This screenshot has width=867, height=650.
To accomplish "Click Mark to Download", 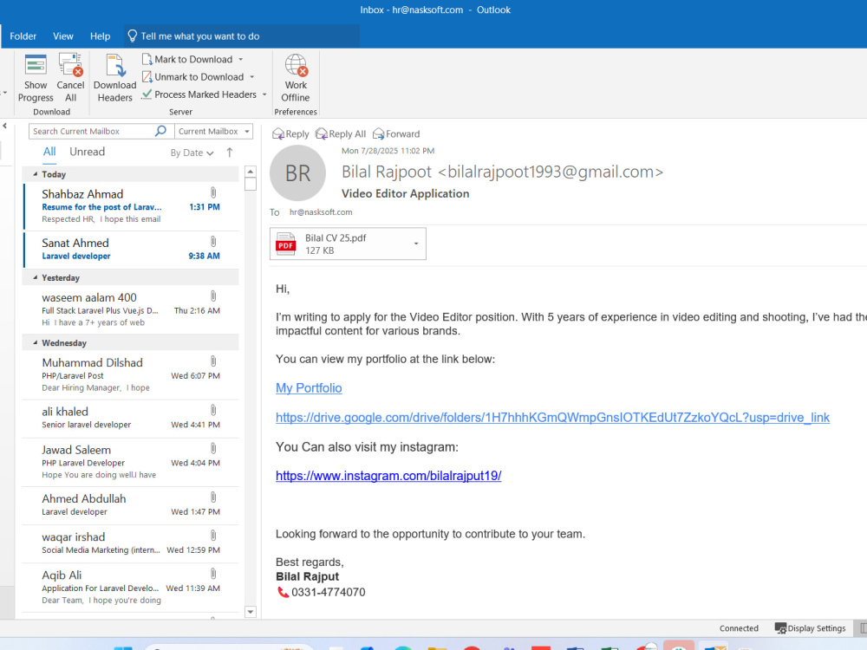I will pyautogui.click(x=187, y=59).
